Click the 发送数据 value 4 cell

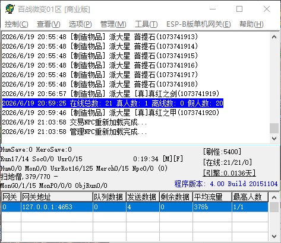(143, 207)
